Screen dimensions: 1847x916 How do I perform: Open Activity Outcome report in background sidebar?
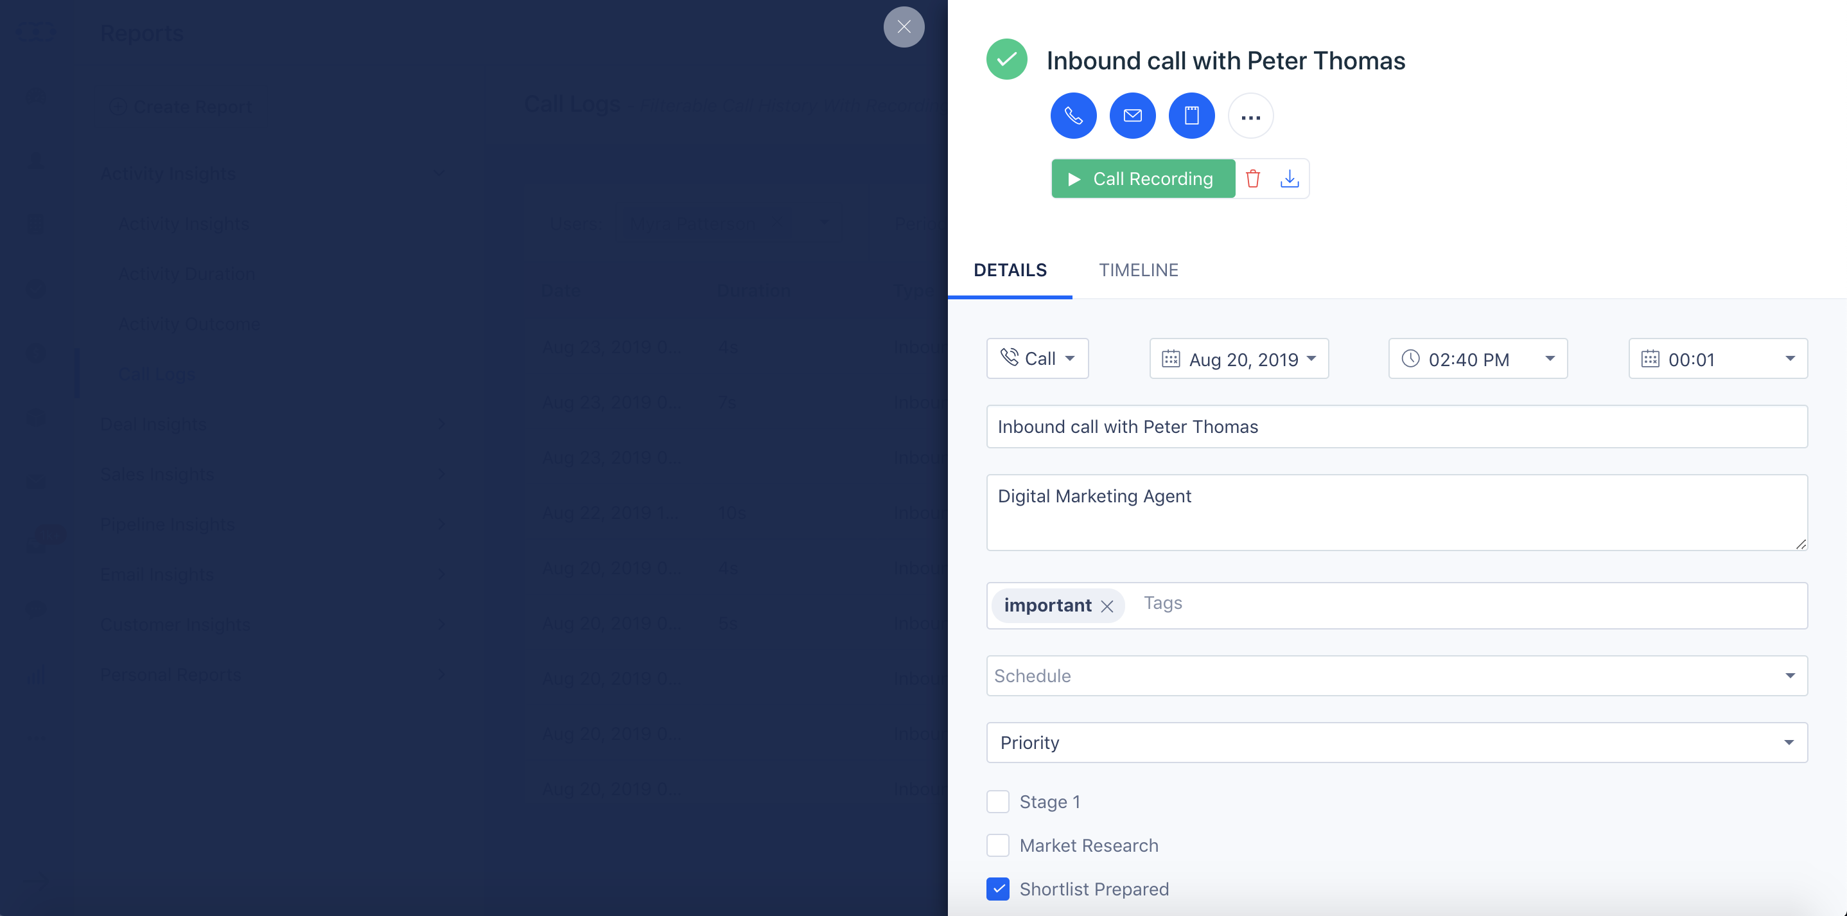pyautogui.click(x=189, y=324)
